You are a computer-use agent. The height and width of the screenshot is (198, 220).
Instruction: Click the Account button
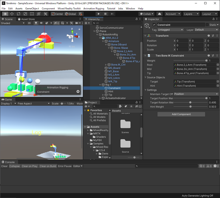click(x=173, y=14)
